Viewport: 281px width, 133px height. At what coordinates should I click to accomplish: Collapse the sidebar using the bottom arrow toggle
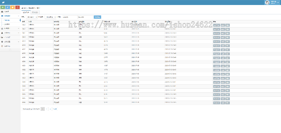10,50
